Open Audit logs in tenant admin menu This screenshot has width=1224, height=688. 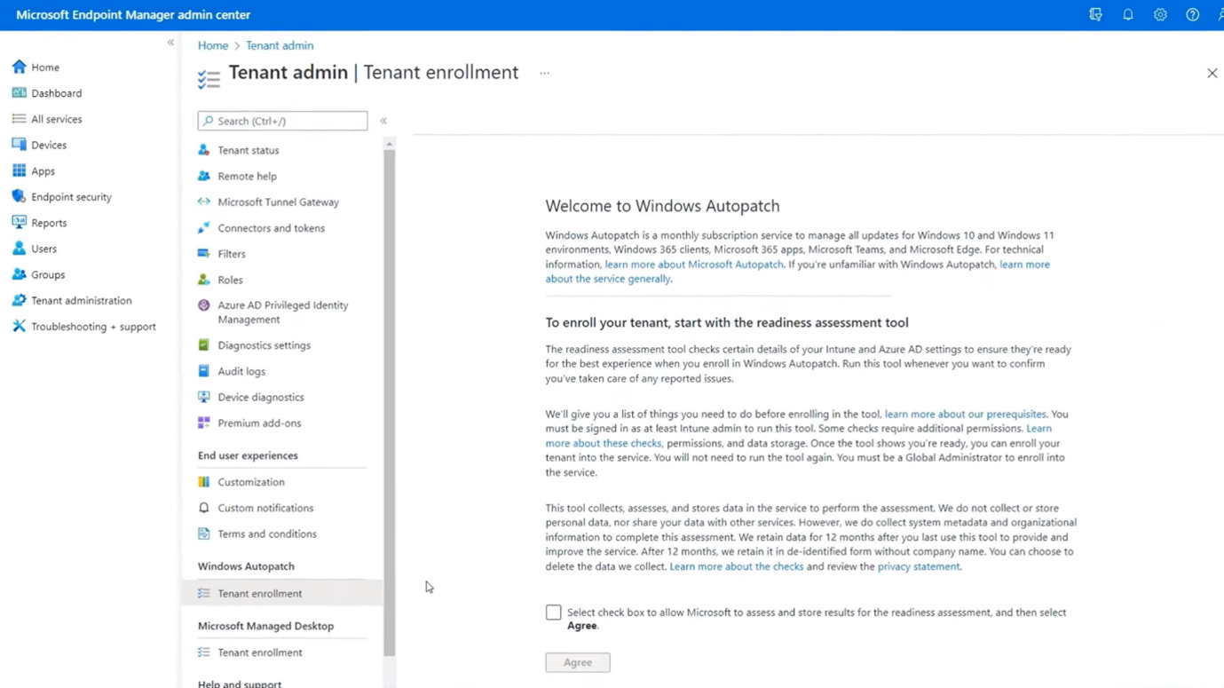241,371
